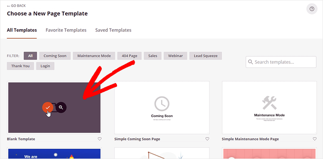The image size is (323, 159).
Task: Select the Simple Maintenance Mode Page thumbnail
Action: tap(269, 107)
